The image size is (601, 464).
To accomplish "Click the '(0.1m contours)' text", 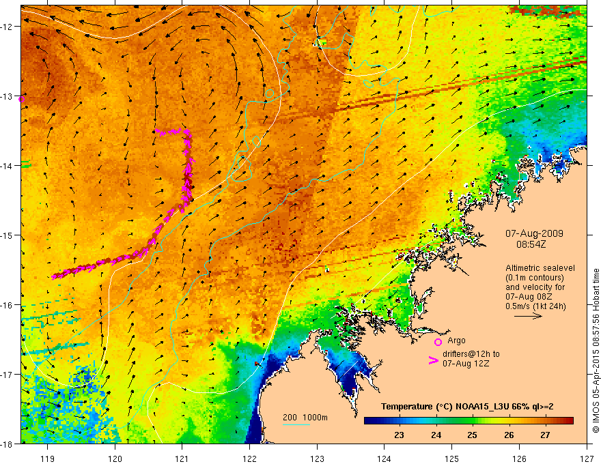I will pos(535,278).
